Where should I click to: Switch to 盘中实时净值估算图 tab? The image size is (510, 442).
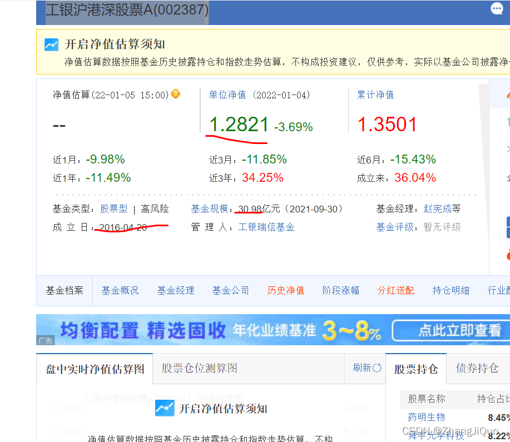click(95, 369)
